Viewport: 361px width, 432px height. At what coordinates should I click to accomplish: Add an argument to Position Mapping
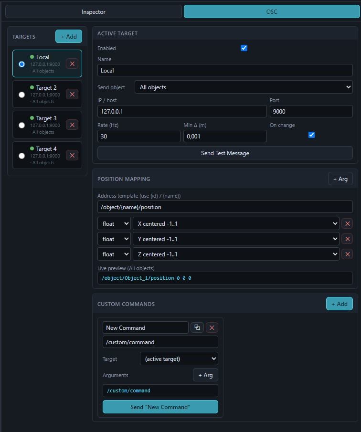point(340,179)
